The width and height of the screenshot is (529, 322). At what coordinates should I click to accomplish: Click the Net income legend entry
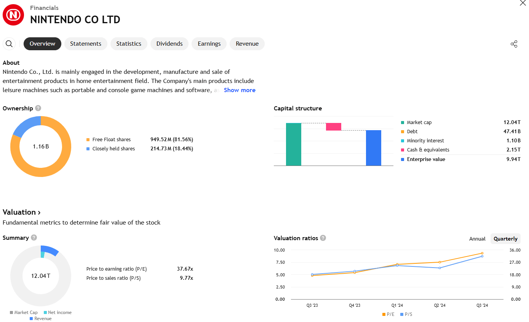[x=58, y=312]
